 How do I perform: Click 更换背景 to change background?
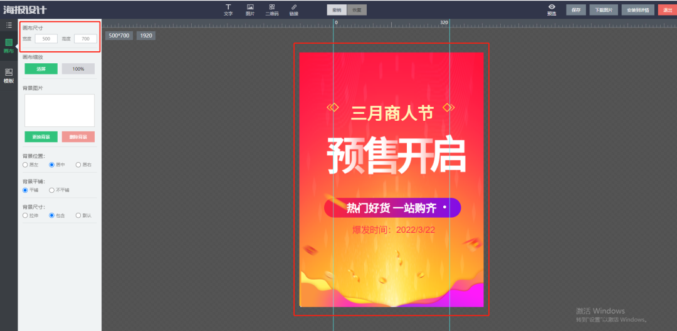(x=41, y=136)
